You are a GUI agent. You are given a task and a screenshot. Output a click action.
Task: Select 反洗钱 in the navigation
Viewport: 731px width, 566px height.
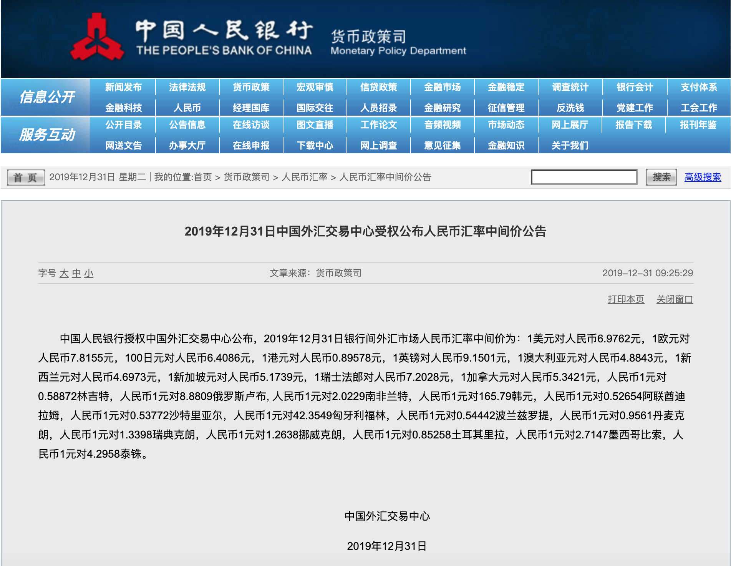click(x=570, y=108)
